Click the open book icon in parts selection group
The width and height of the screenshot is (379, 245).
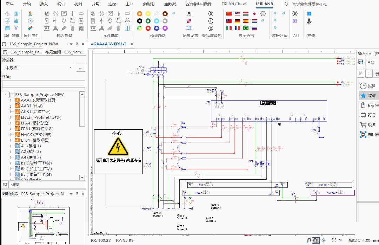tap(127, 28)
